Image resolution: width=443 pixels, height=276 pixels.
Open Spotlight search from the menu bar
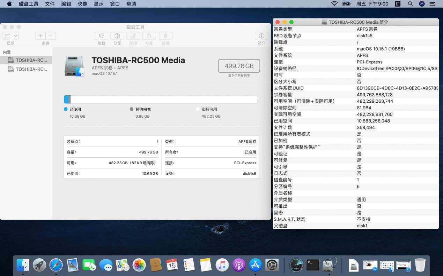coord(410,4)
